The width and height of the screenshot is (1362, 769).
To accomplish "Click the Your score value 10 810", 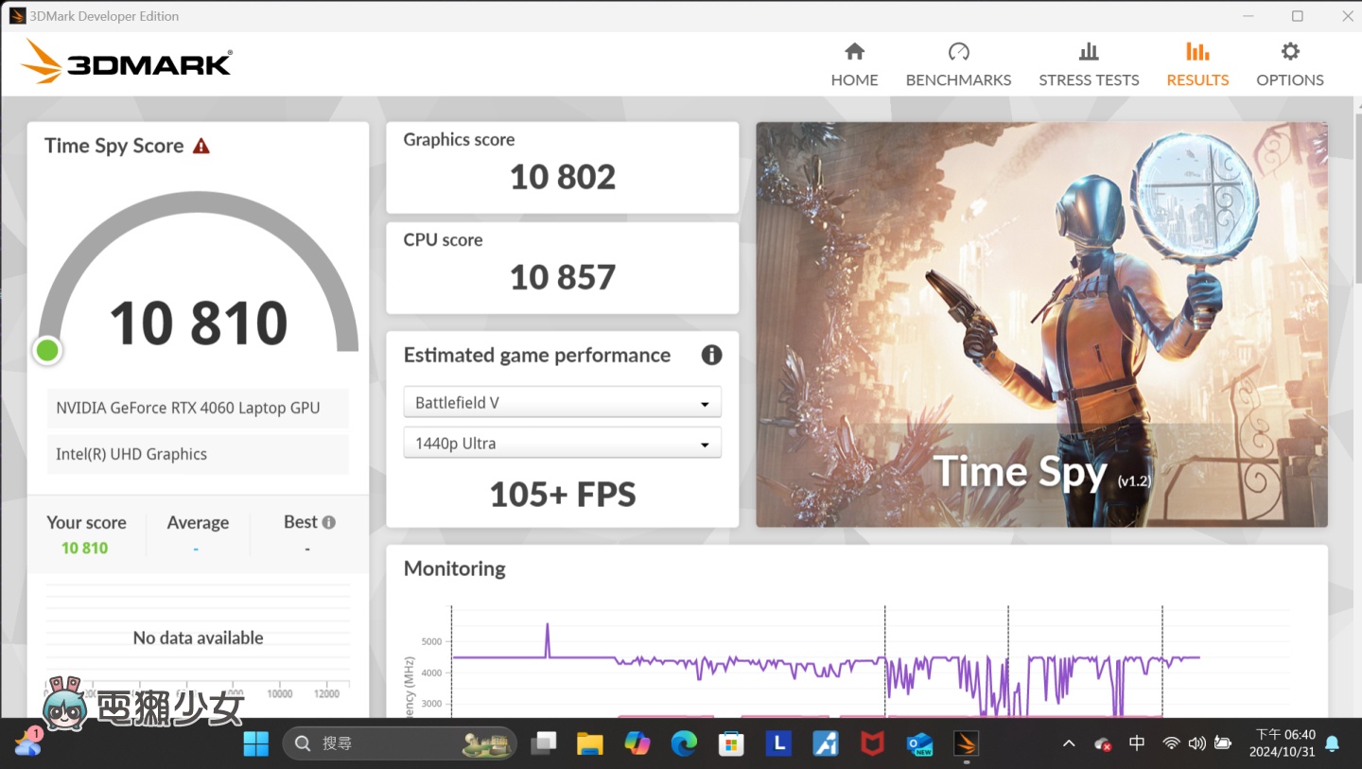I will (x=84, y=548).
